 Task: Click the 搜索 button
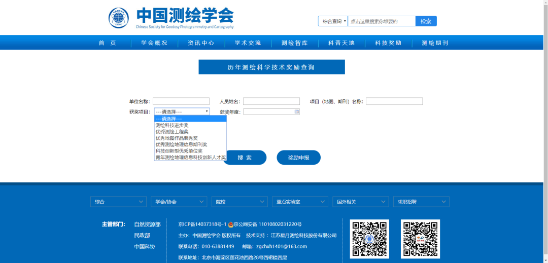click(245, 158)
